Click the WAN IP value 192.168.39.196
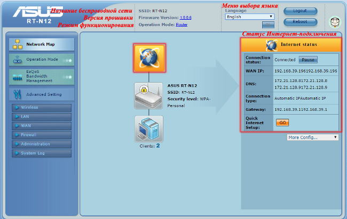Viewport: 347px width, 219px height. click(x=305, y=71)
